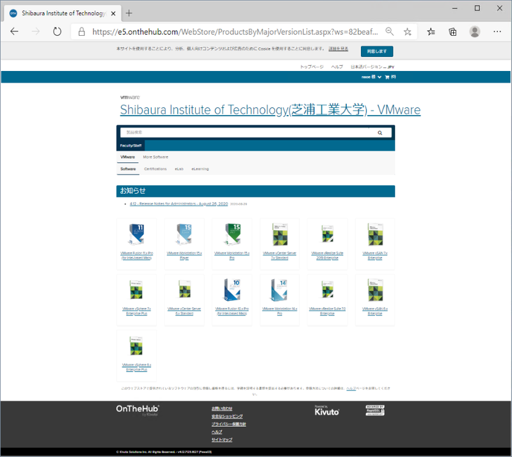Click the Zoom magnifier in the address bar

tap(390, 31)
